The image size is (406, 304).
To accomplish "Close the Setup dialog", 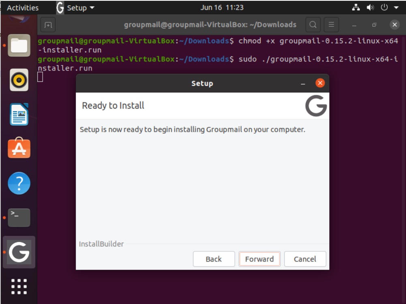I will (320, 83).
